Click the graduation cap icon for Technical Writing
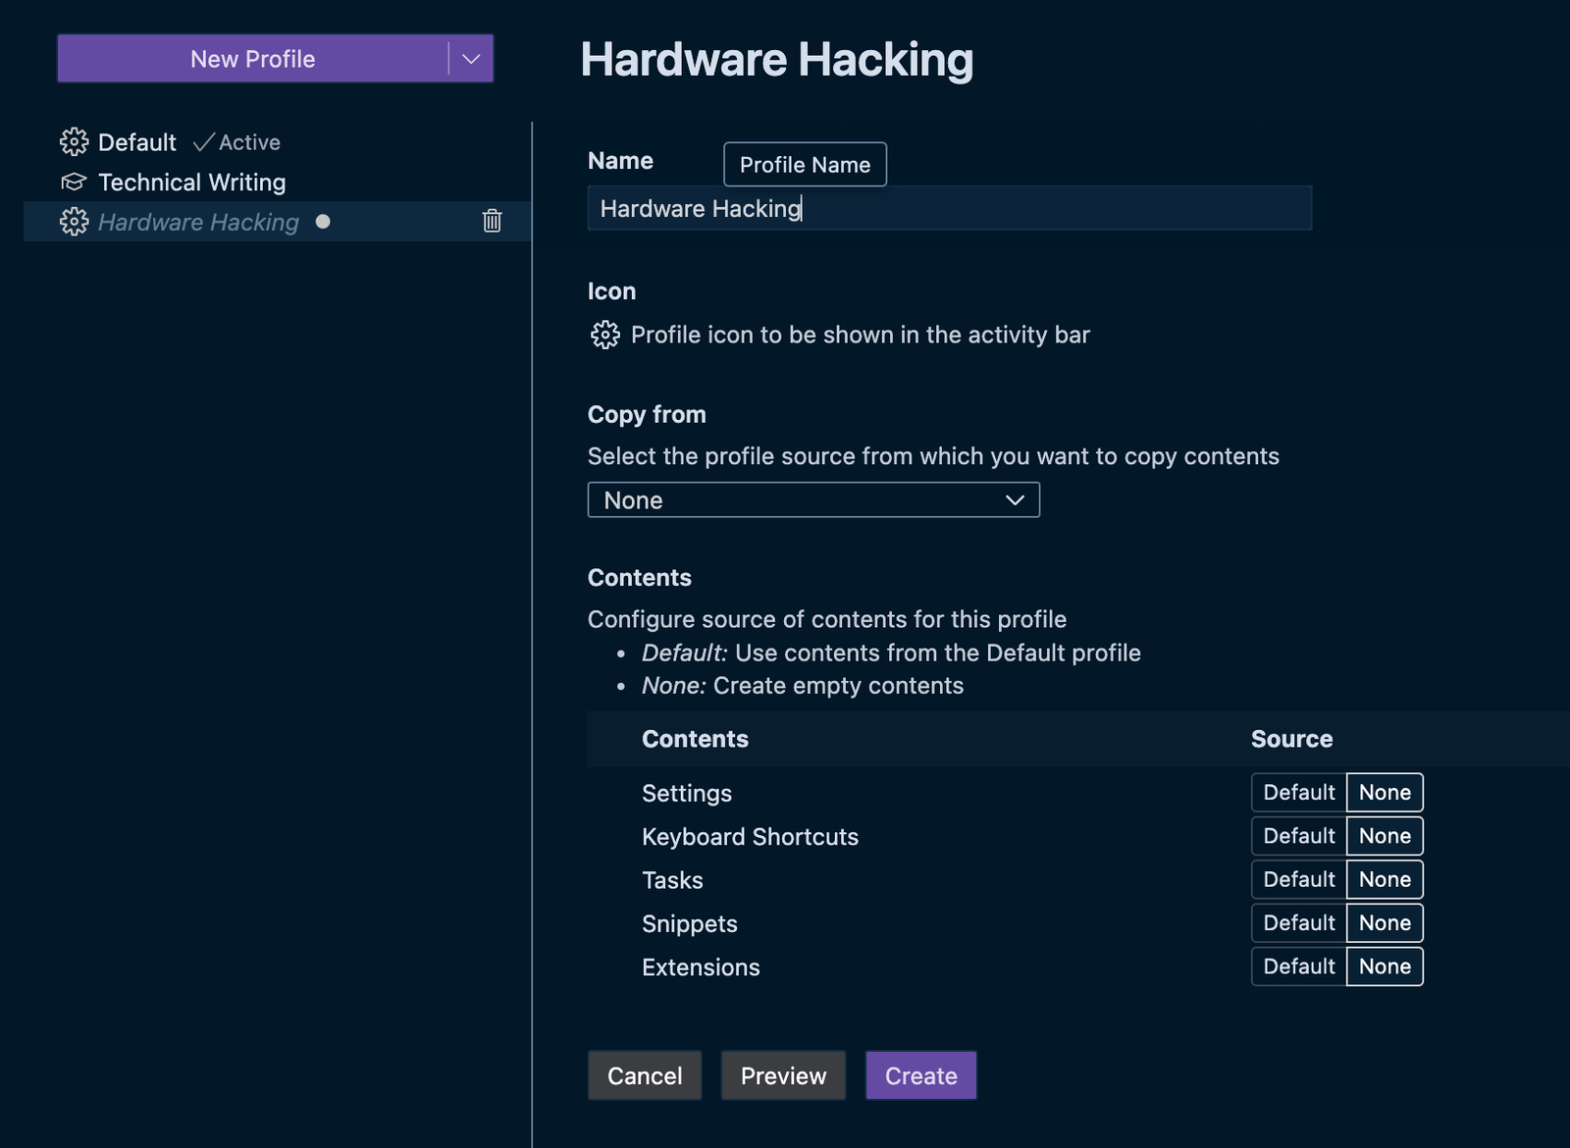Viewport: 1570px width, 1148px height. 73,182
